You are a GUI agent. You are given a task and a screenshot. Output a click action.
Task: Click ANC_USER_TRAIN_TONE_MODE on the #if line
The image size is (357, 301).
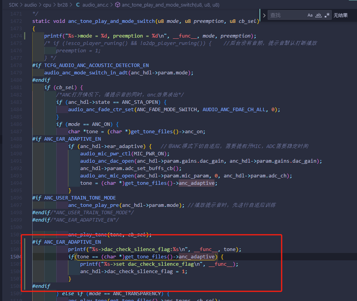(x=80, y=198)
